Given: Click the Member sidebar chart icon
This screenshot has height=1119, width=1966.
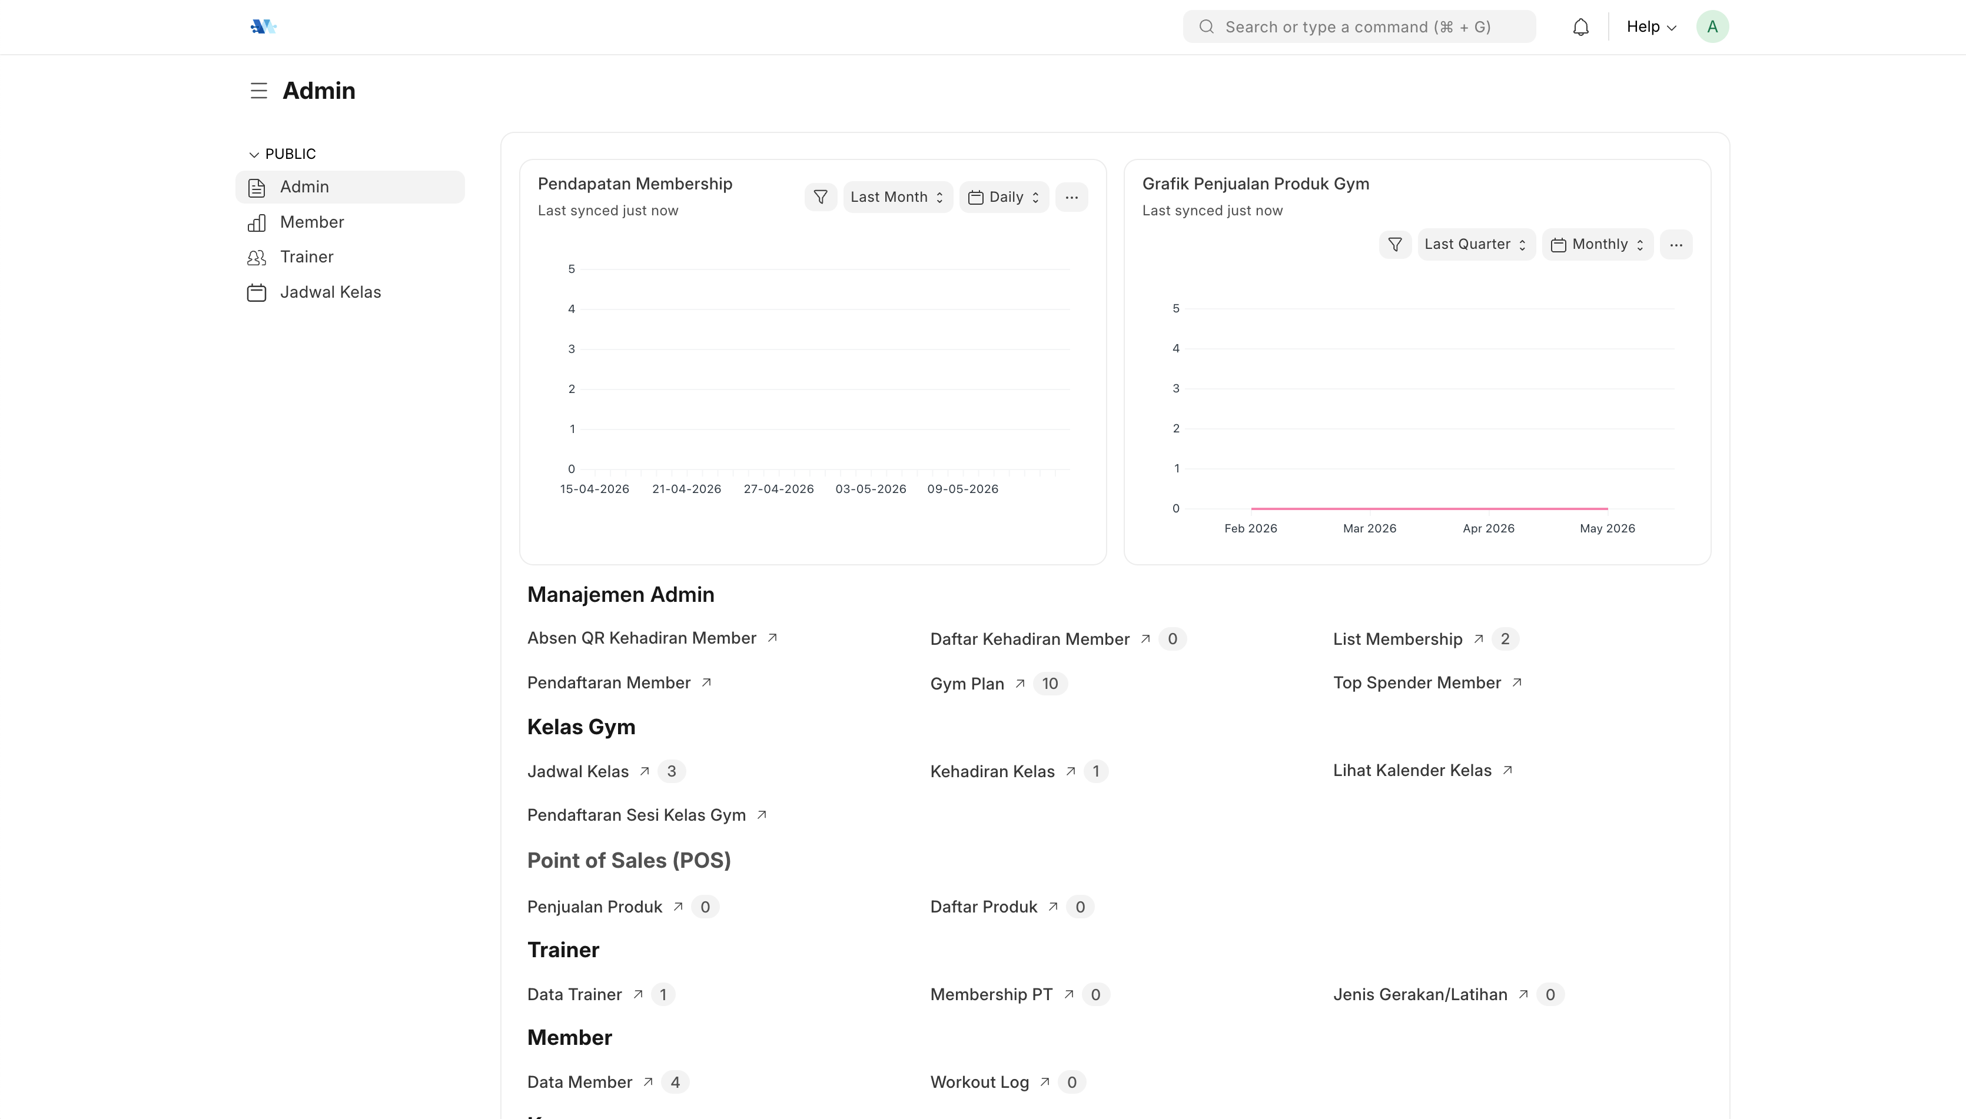Looking at the screenshot, I should [257, 223].
